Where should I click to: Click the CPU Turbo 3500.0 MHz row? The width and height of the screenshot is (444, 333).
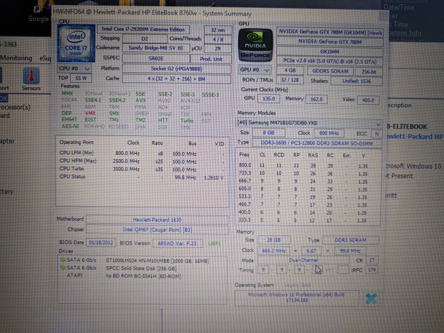[142, 169]
